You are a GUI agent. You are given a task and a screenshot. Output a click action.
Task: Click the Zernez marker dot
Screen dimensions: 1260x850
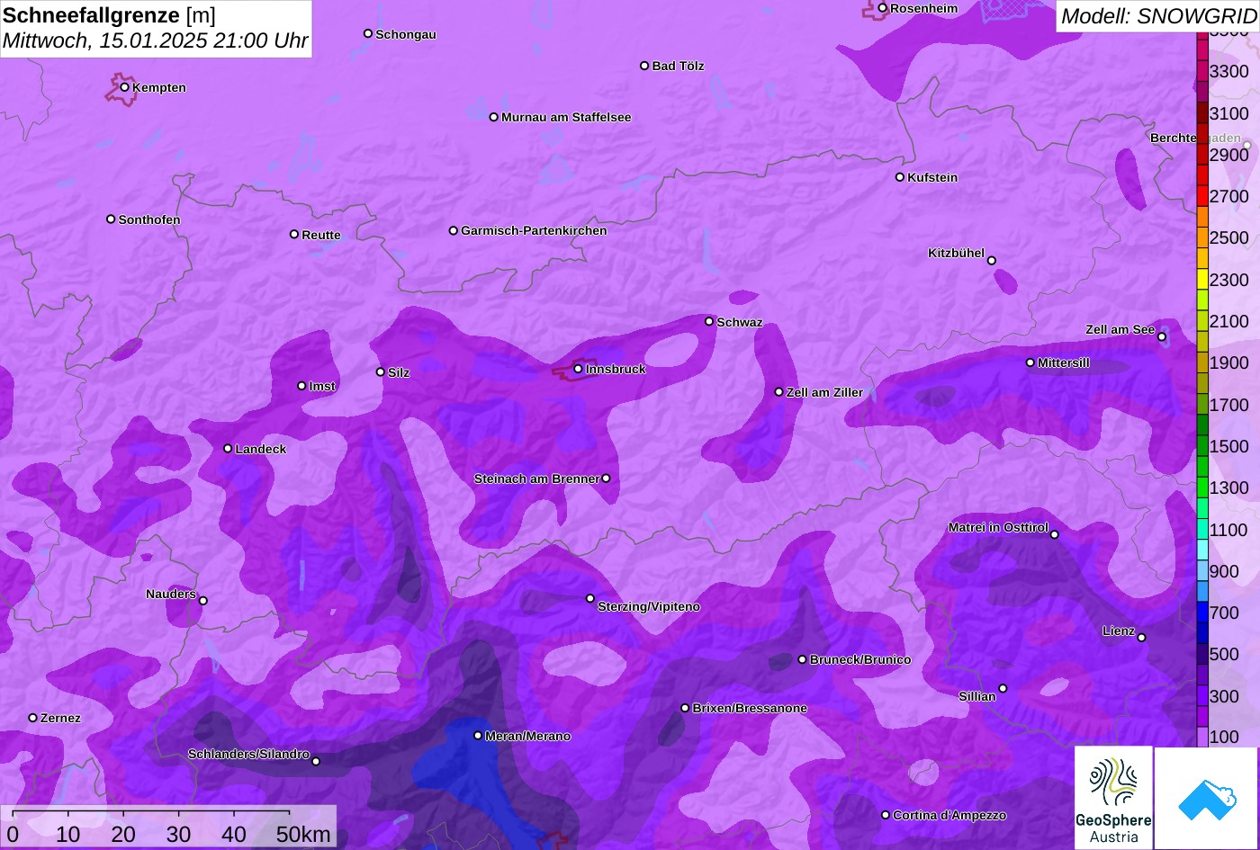[33, 718]
